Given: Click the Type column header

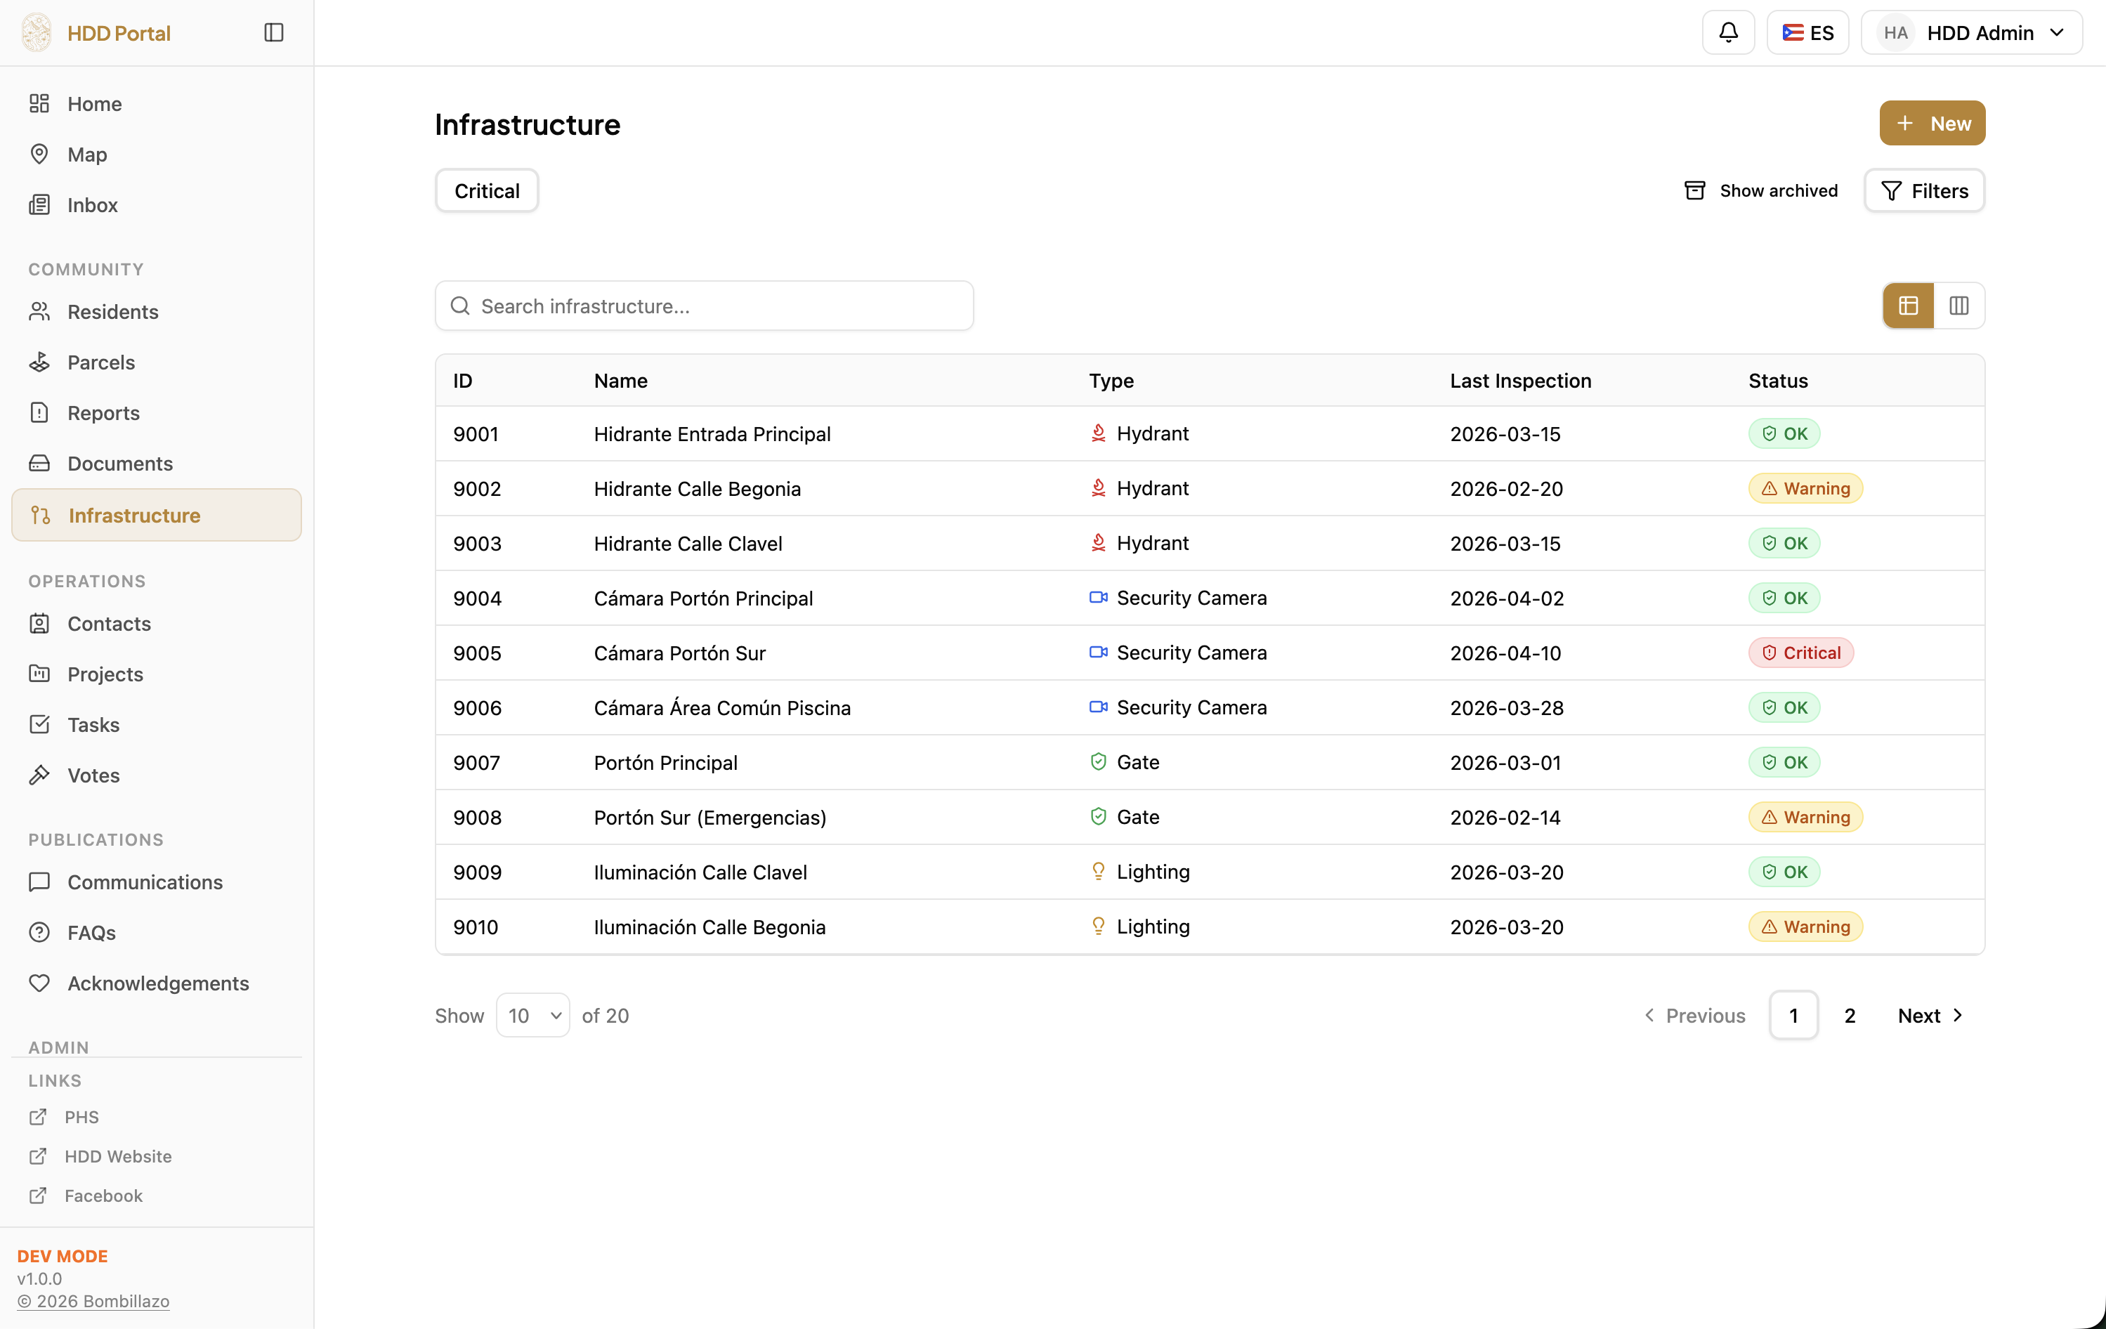Looking at the screenshot, I should click(x=1111, y=381).
